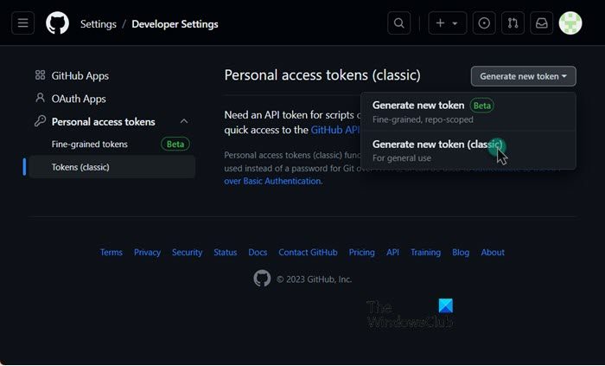Open GitHub Apps in sidebar
605x366 pixels.
point(80,76)
